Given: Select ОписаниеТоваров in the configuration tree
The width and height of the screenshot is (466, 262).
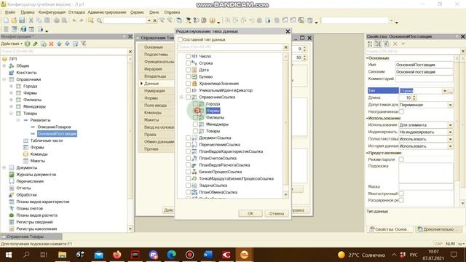Looking at the screenshot, I should (54, 127).
